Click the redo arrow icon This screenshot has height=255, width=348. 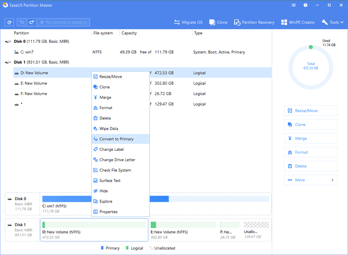click(x=32, y=22)
